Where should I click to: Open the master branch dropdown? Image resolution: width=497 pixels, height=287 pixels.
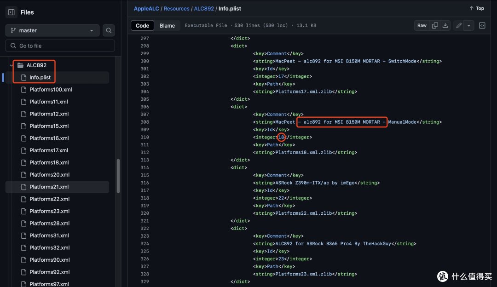[52, 30]
